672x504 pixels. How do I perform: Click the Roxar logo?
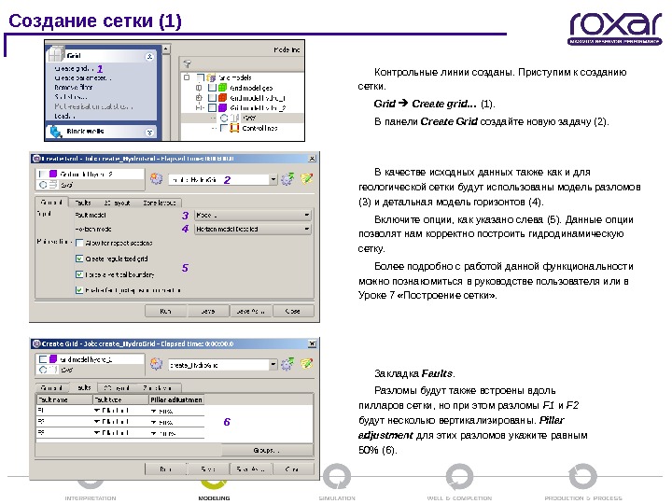pyautogui.click(x=615, y=28)
